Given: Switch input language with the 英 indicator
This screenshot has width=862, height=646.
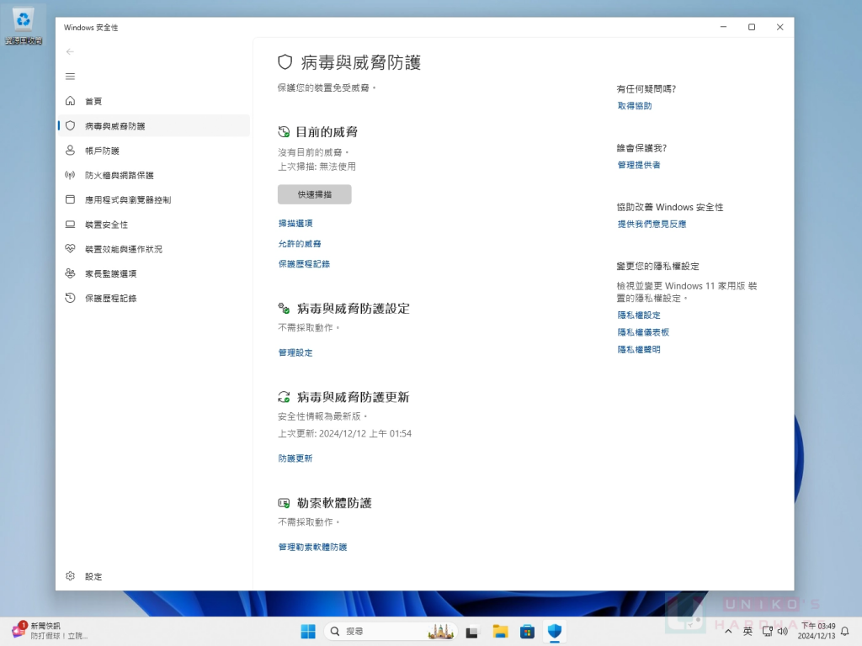Looking at the screenshot, I should coord(748,632).
